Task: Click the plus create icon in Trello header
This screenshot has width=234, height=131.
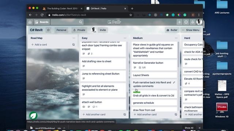Action: click(180, 22)
